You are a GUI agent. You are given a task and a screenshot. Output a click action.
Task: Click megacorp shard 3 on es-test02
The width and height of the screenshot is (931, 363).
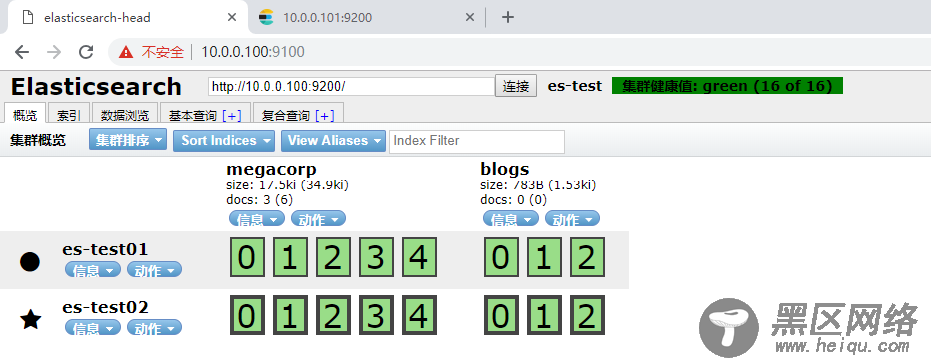376,315
